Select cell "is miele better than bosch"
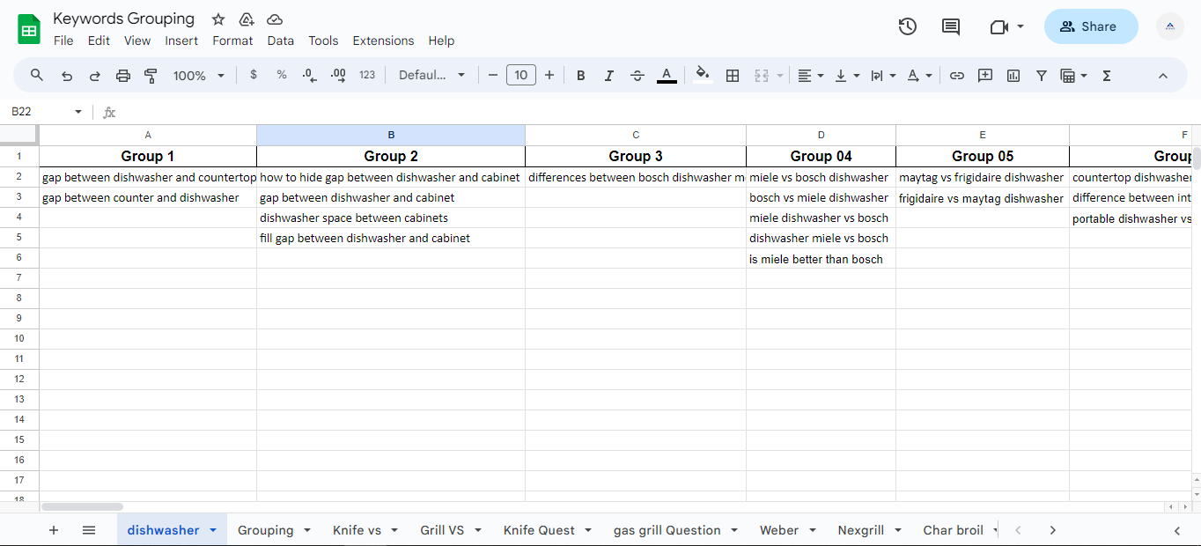1201x546 pixels. [821, 259]
